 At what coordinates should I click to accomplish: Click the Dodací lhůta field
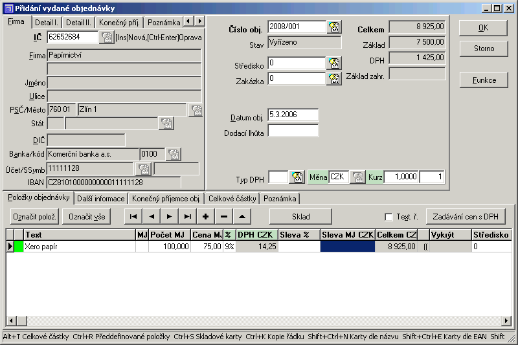[293, 130]
